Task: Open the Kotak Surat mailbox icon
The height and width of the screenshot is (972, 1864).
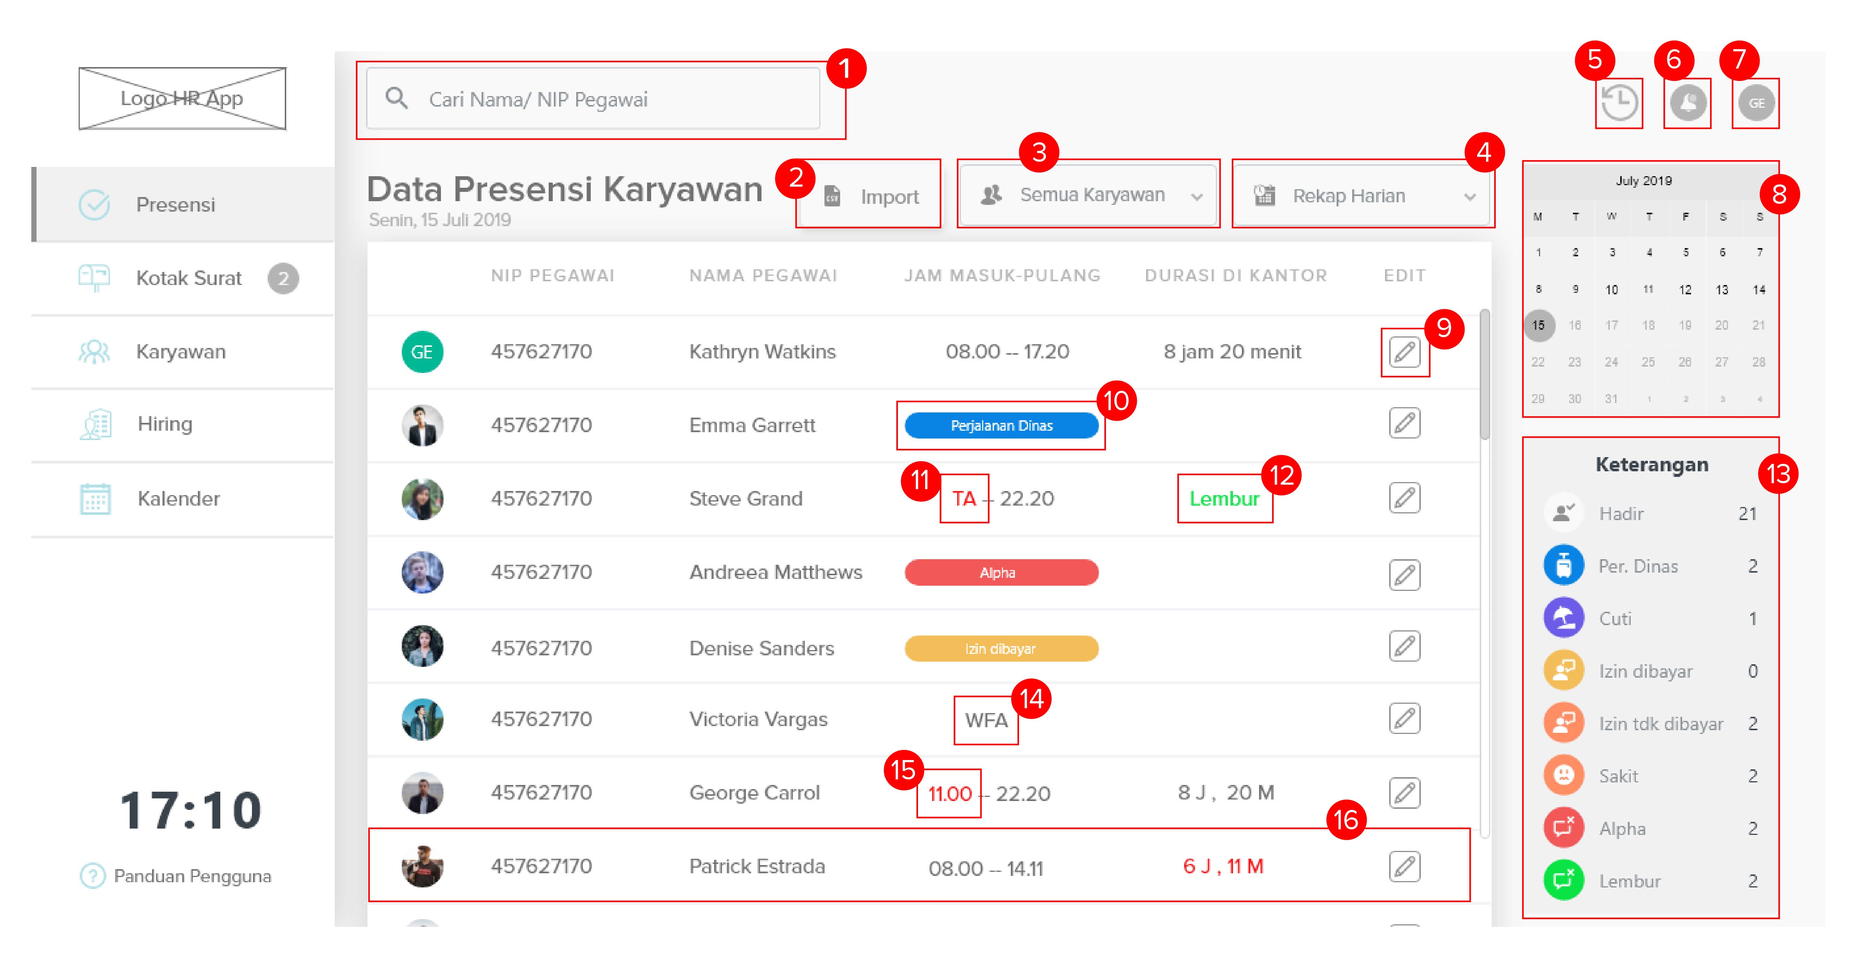Action: (x=93, y=277)
